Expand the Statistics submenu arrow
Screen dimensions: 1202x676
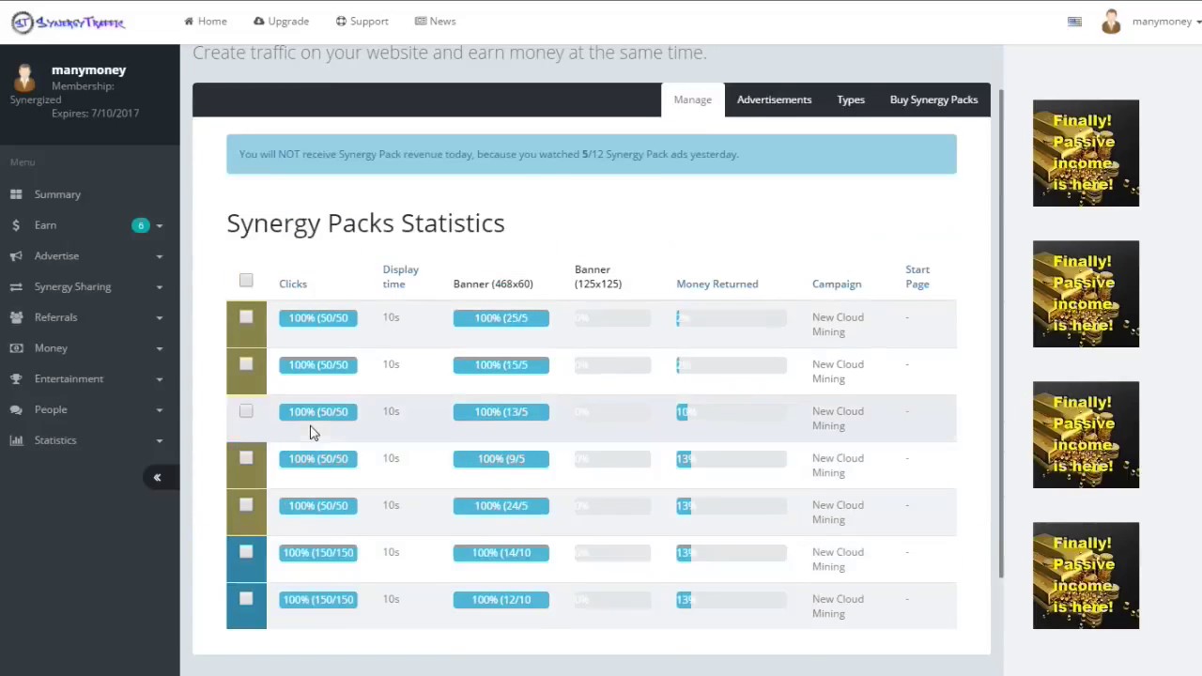point(159,441)
